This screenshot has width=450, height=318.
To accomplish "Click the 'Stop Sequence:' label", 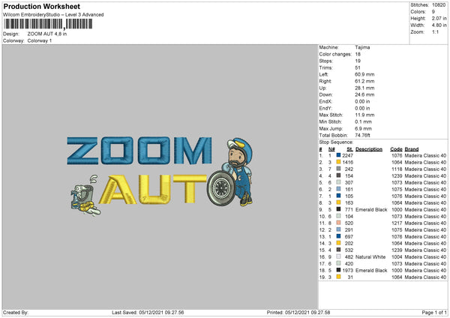I will pyautogui.click(x=336, y=142).
